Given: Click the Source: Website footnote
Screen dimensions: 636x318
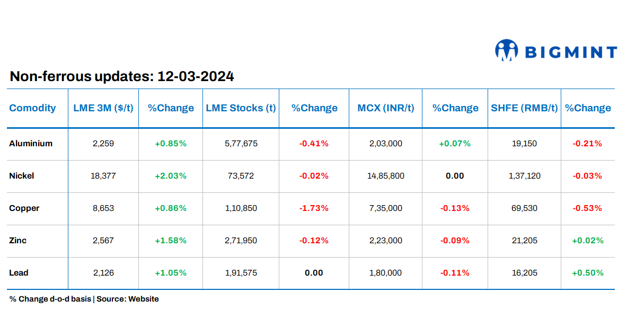Looking at the screenshot, I should pos(127,299).
